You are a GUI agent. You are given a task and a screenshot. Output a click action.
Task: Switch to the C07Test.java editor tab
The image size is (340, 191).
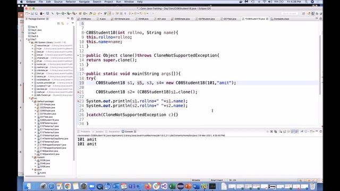228,19
